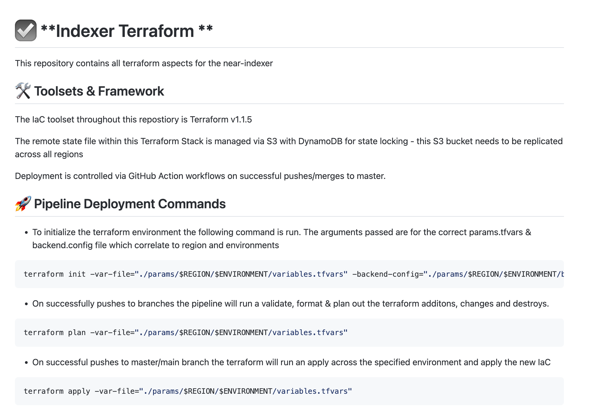Click bullet marker before 'On successful pushes to master'
This screenshot has width=606, height=416.
(x=26, y=363)
